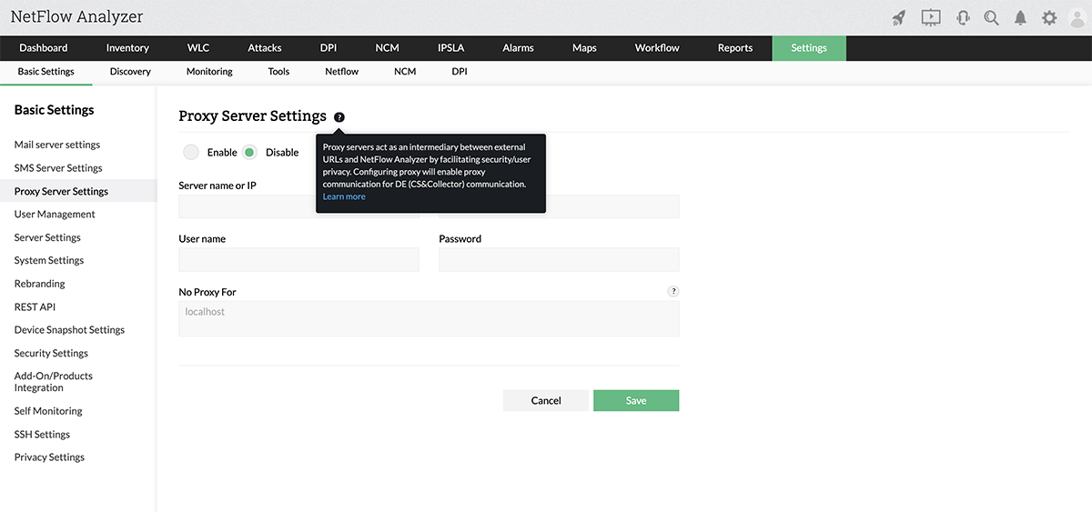1092x512 pixels.
Task: Click the rocket quick-start icon
Action: point(899,17)
